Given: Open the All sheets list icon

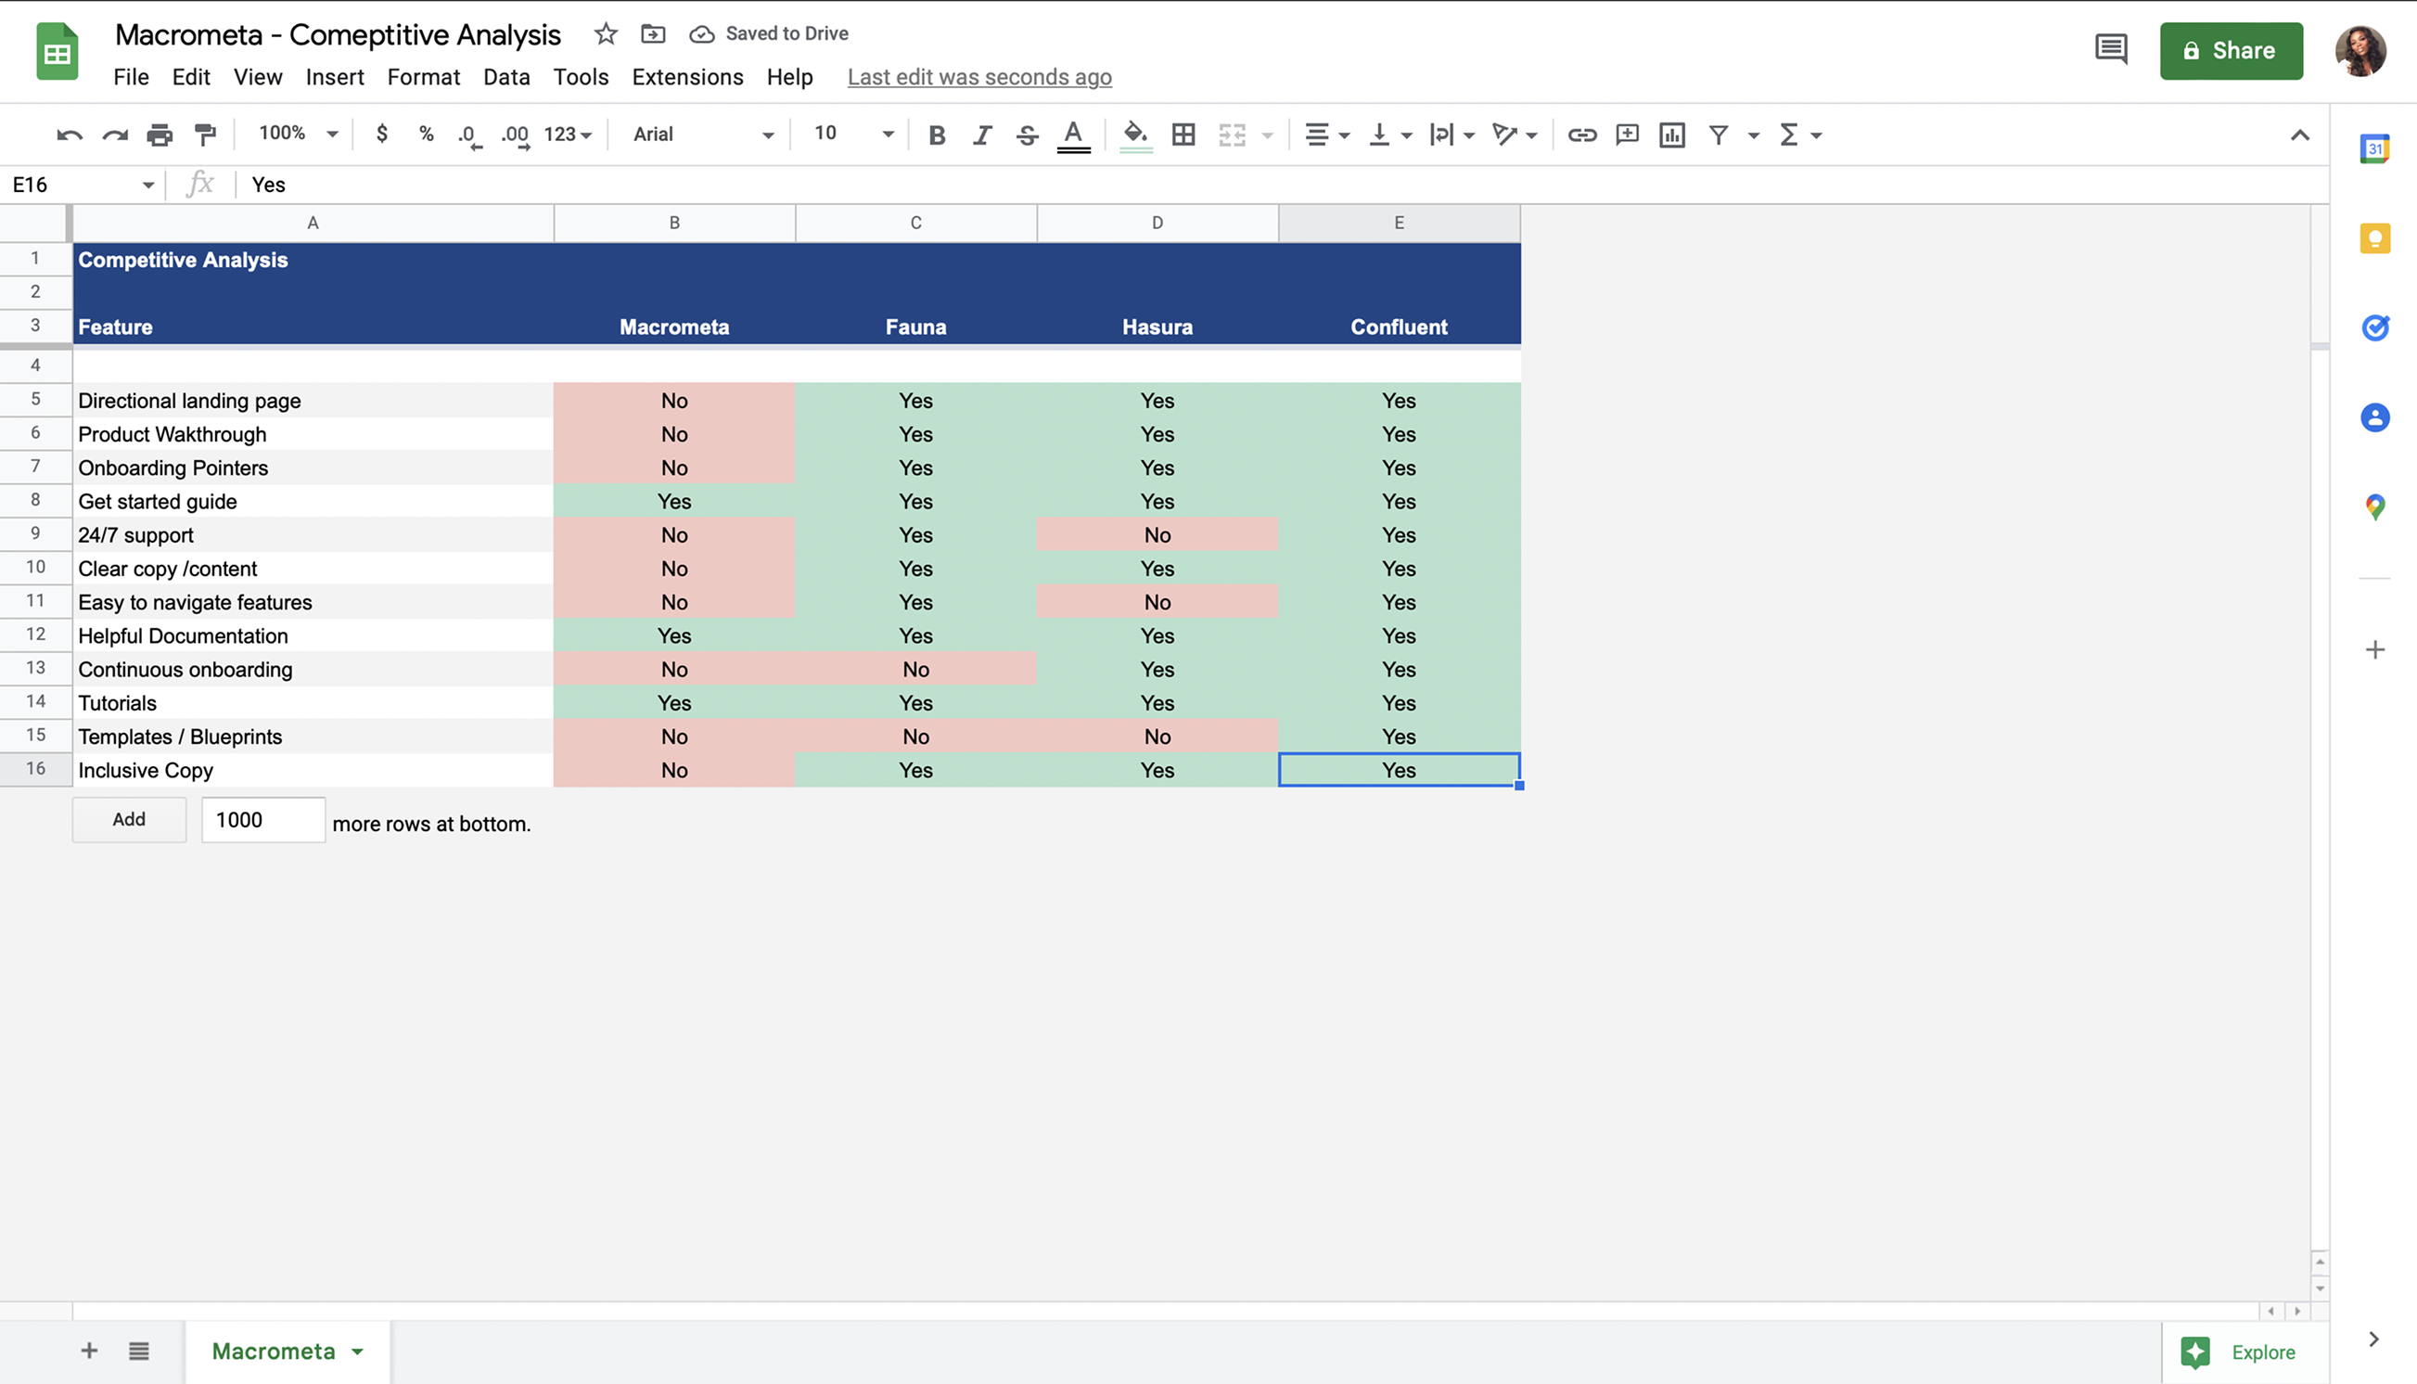Looking at the screenshot, I should point(139,1351).
